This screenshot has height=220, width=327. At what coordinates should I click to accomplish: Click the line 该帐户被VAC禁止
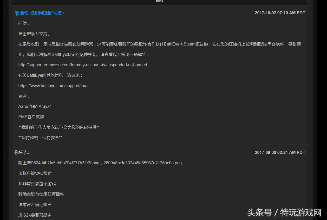tap(35, 173)
